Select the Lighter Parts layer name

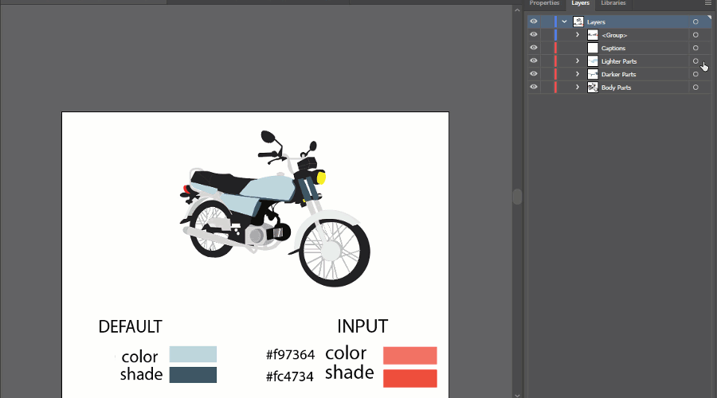coord(619,61)
